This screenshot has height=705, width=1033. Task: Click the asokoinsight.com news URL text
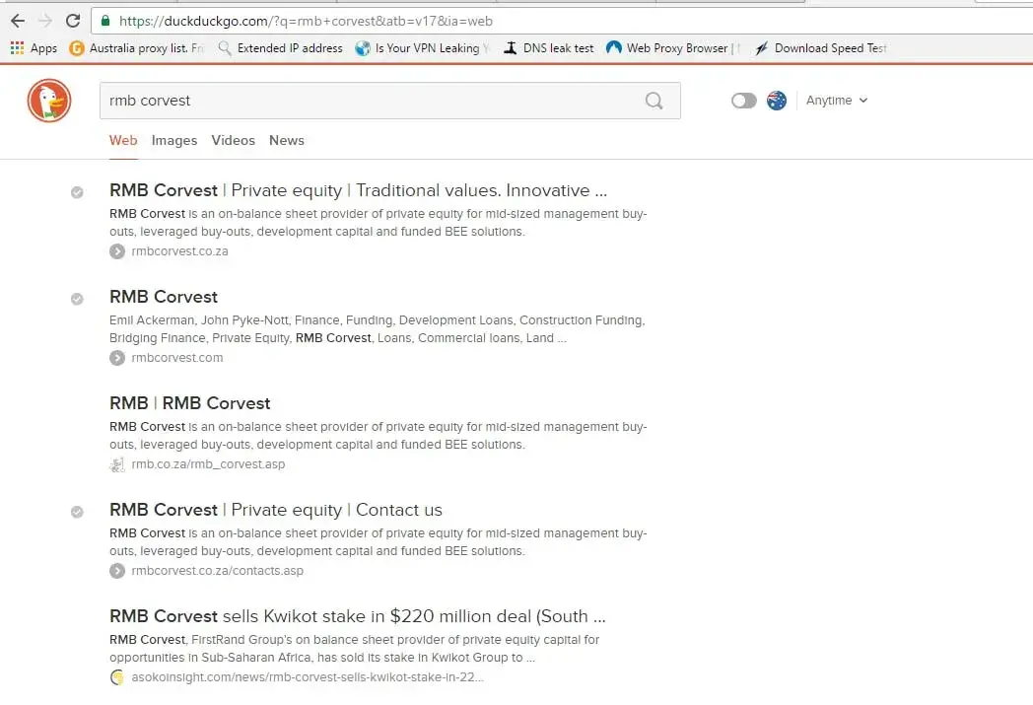coord(307,677)
